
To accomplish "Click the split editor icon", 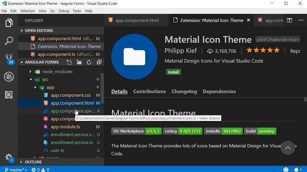I will pos(289,20).
